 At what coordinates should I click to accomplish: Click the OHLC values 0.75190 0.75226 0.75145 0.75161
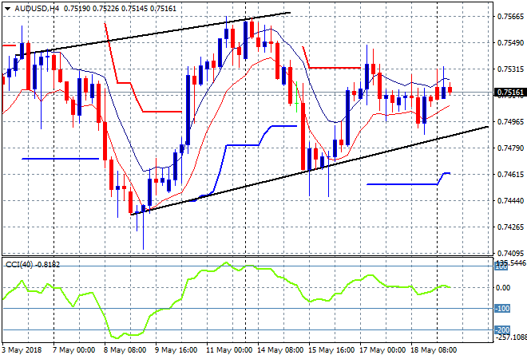click(120, 9)
